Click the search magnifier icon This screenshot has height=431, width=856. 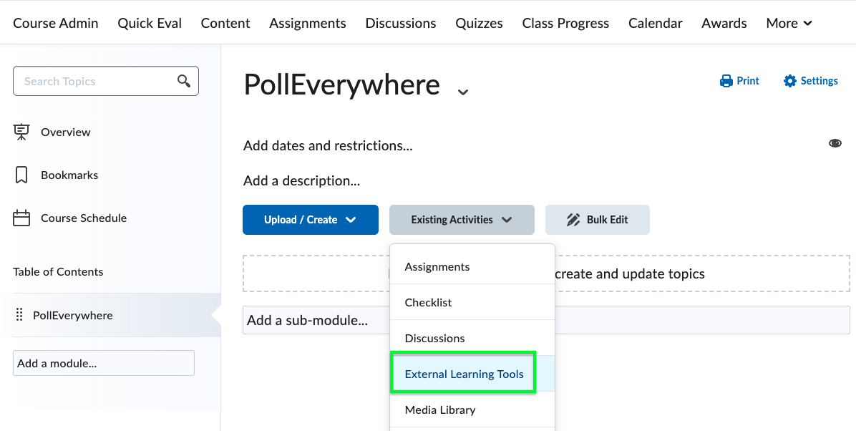point(184,81)
